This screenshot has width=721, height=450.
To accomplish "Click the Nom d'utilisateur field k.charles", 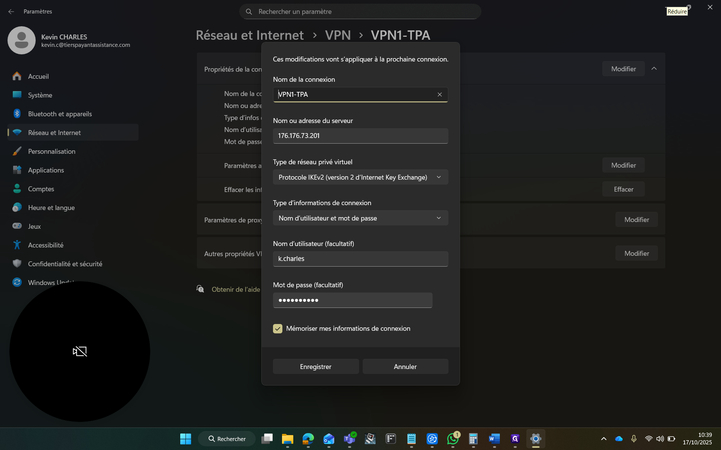I will pos(360,259).
